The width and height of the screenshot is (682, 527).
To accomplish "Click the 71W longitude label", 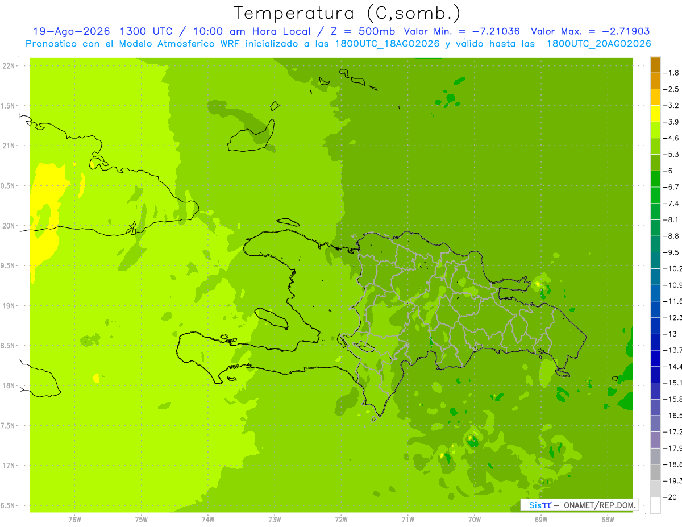I will point(407,520).
